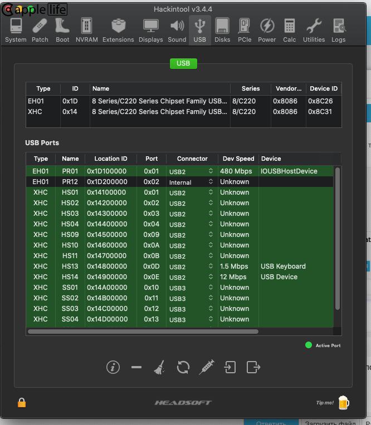Screen dimensions: 371x425
Task: Sort the controllers table by Series header
Action: click(251, 88)
